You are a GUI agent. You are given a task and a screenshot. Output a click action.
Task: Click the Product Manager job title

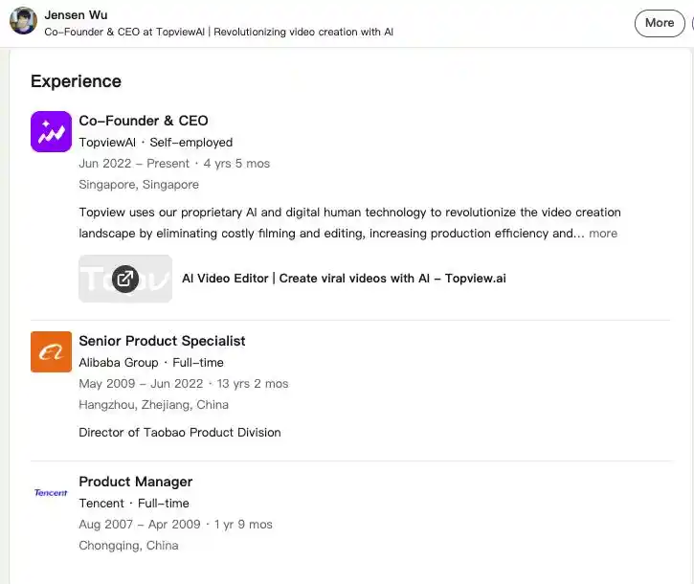coord(135,482)
